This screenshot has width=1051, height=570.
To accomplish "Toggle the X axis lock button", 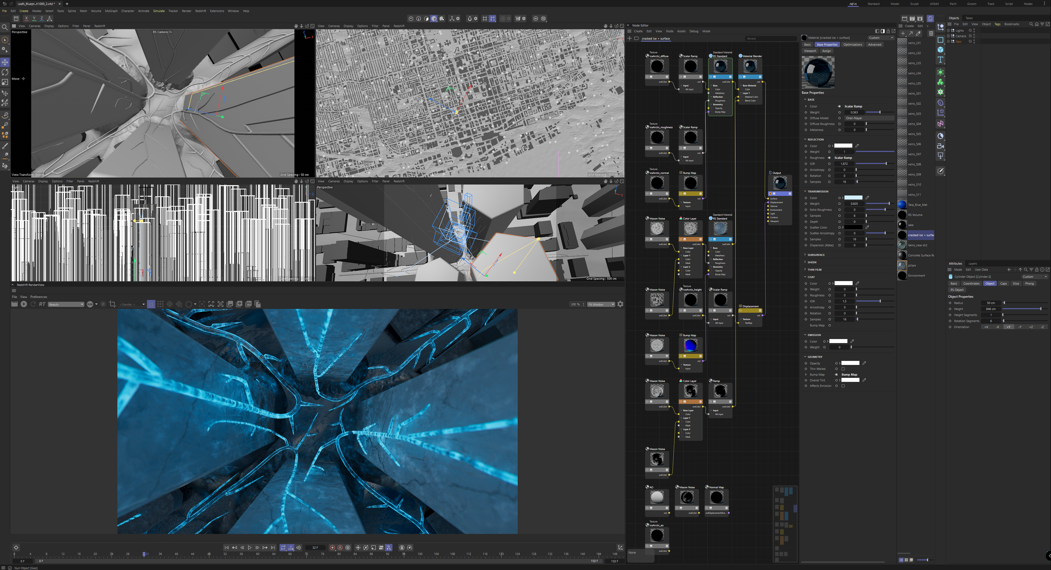I will pyautogui.click(x=26, y=18).
